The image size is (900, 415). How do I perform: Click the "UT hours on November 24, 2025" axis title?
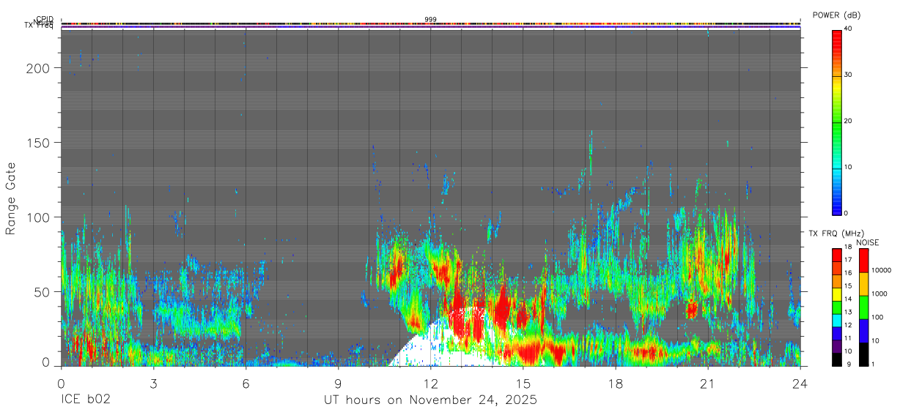click(x=430, y=400)
